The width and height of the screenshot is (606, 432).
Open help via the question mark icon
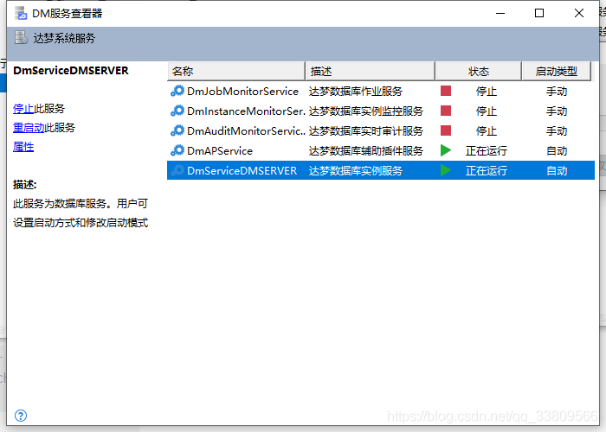pos(21,416)
